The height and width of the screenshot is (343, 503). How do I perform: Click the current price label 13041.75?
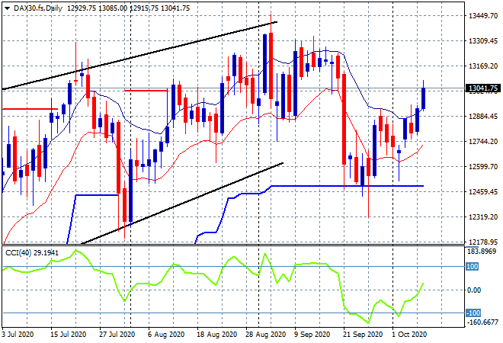click(482, 88)
